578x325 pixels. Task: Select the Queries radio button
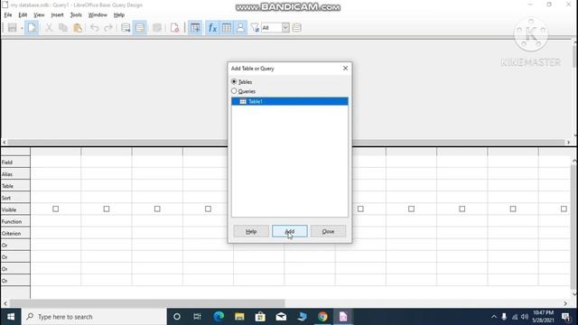[x=234, y=90]
